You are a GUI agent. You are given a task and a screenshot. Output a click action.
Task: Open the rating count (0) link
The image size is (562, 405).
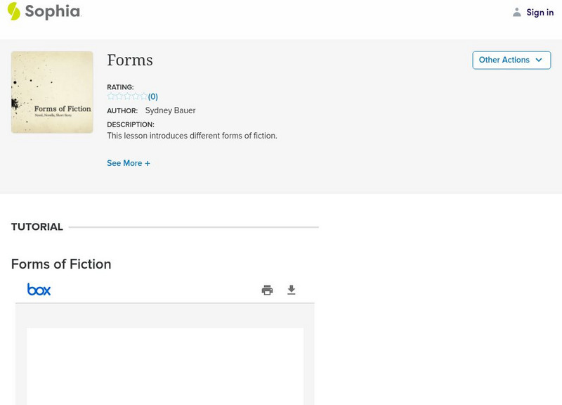click(153, 97)
